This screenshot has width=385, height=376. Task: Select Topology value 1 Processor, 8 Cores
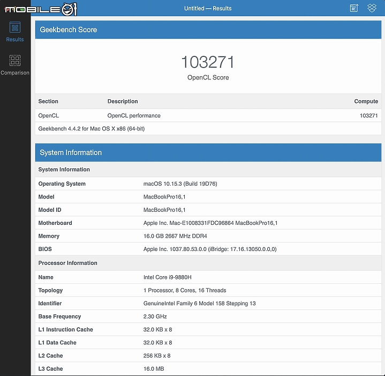185,290
